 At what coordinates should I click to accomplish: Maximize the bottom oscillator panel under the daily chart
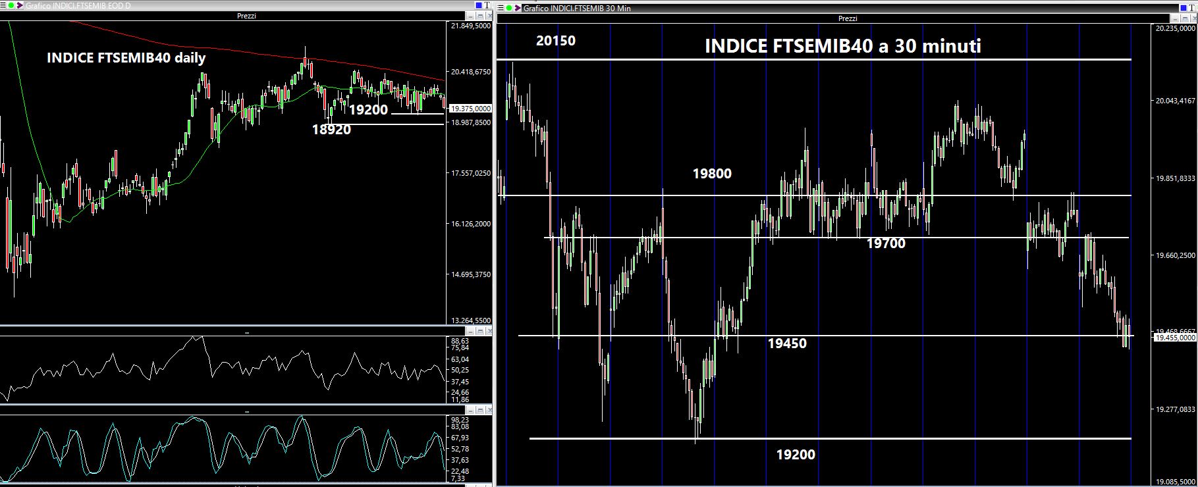(481, 411)
